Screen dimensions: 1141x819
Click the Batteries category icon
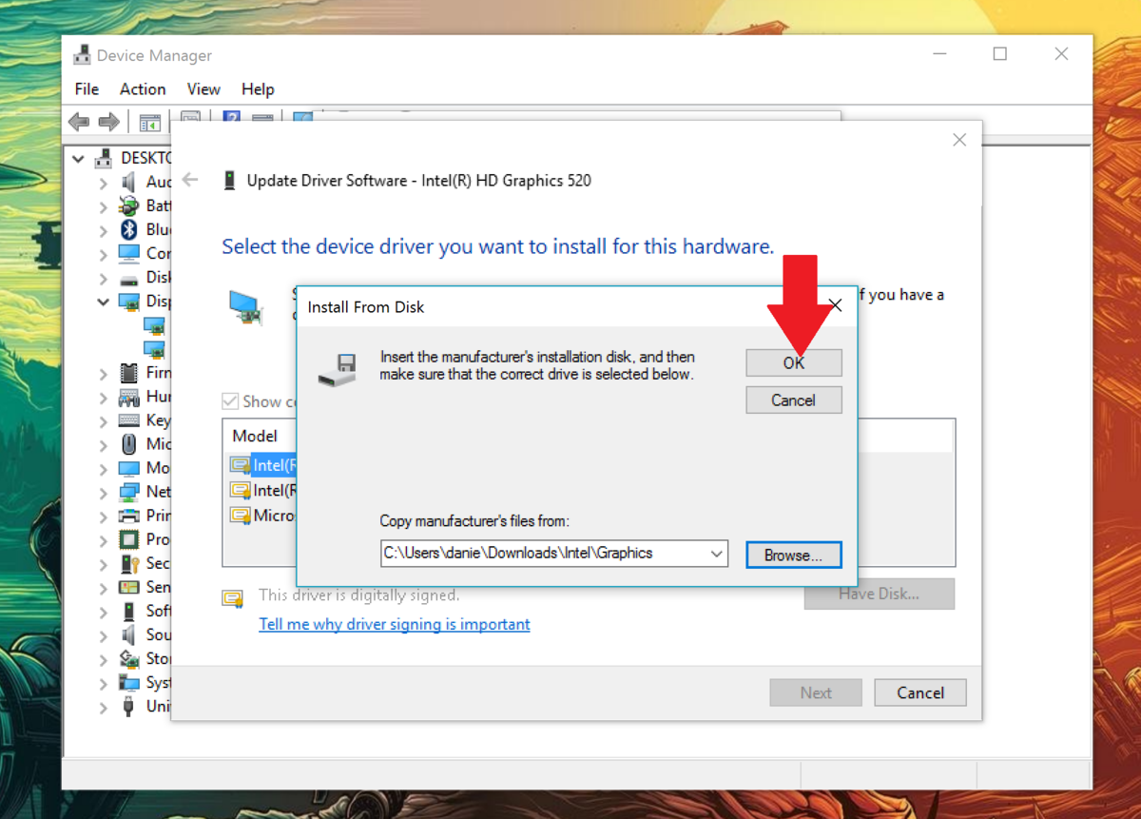(129, 205)
